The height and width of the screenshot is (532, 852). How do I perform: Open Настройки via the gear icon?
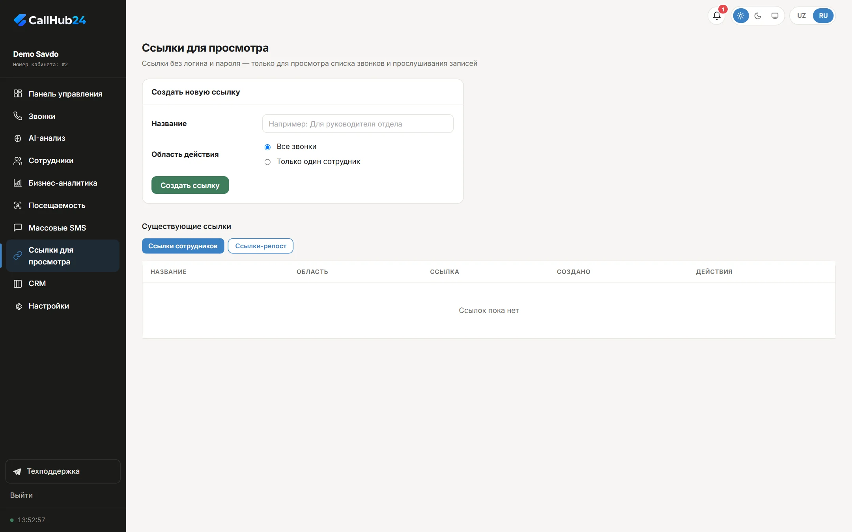[x=18, y=306]
